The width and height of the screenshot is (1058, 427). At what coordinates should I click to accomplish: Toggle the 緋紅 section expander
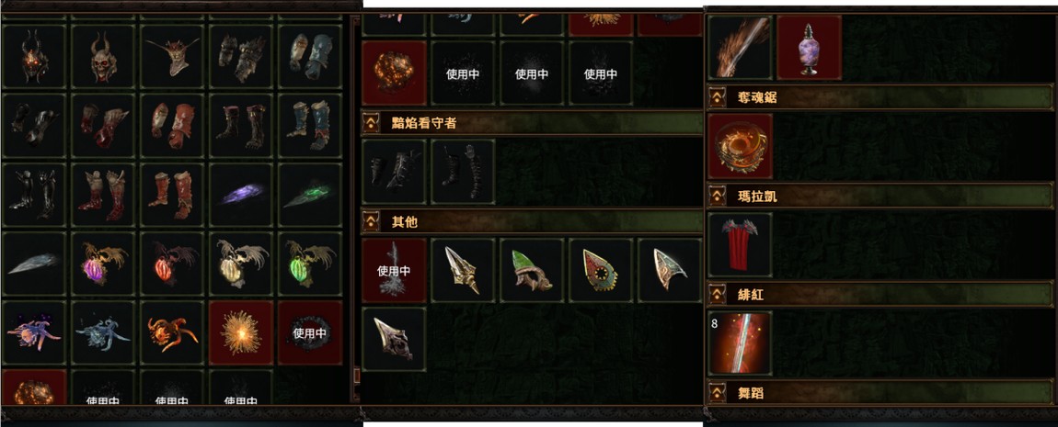pos(717,295)
